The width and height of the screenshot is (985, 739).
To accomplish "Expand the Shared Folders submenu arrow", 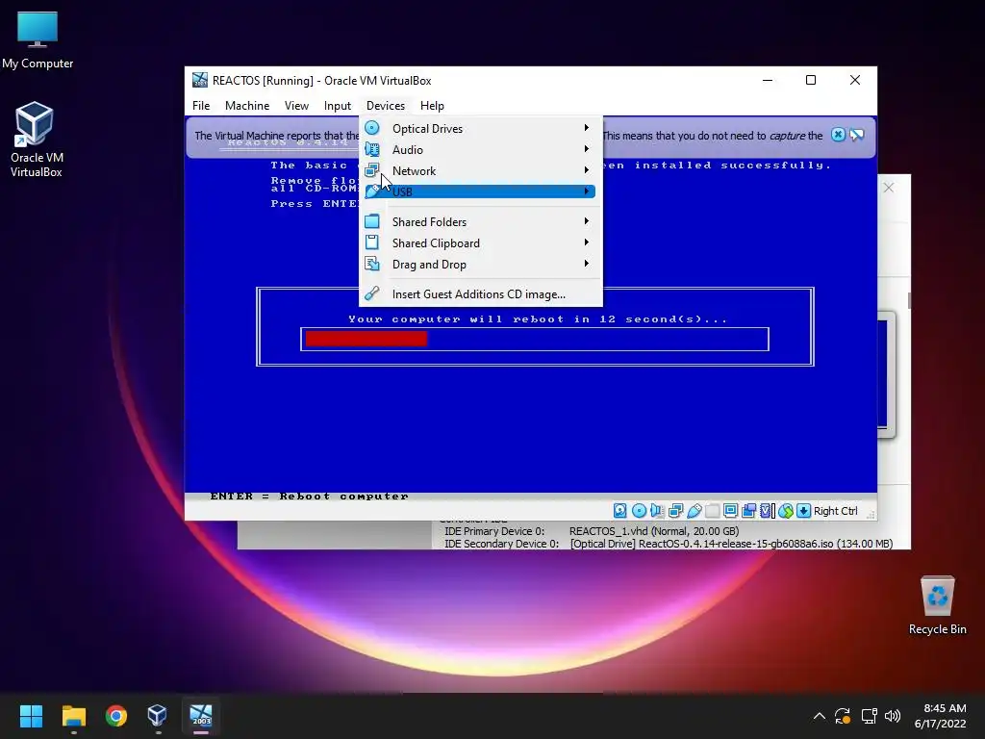I will click(586, 221).
